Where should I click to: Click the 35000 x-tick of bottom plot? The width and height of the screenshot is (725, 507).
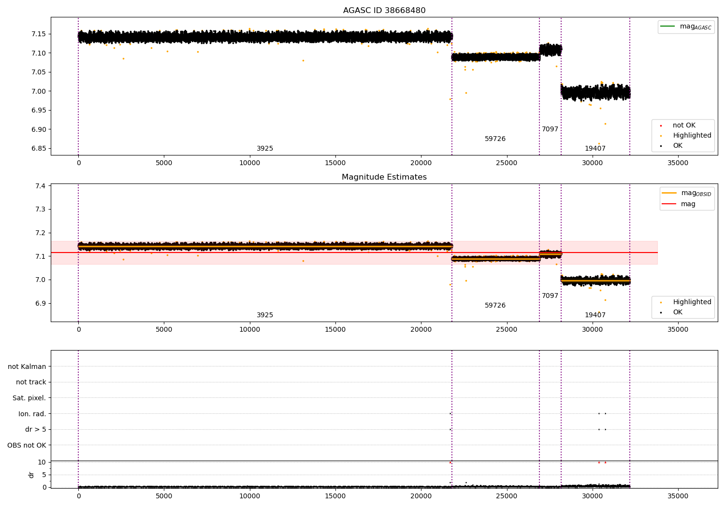[x=678, y=496]
